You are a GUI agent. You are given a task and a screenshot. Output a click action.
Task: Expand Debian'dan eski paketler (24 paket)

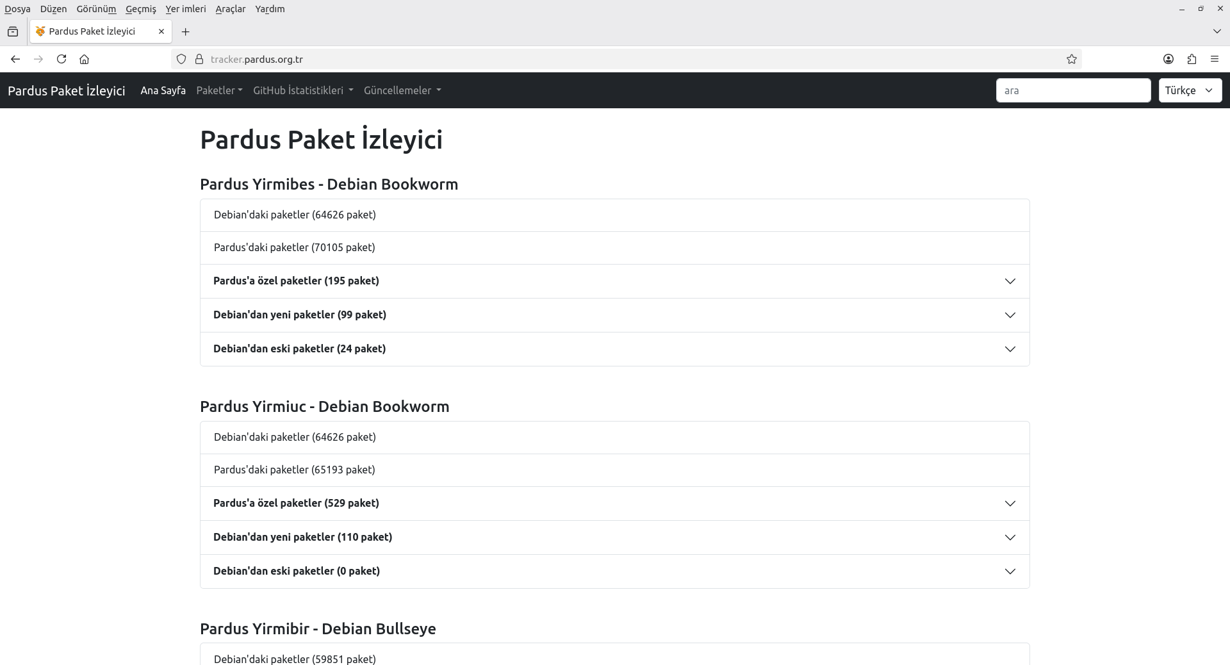(614, 349)
